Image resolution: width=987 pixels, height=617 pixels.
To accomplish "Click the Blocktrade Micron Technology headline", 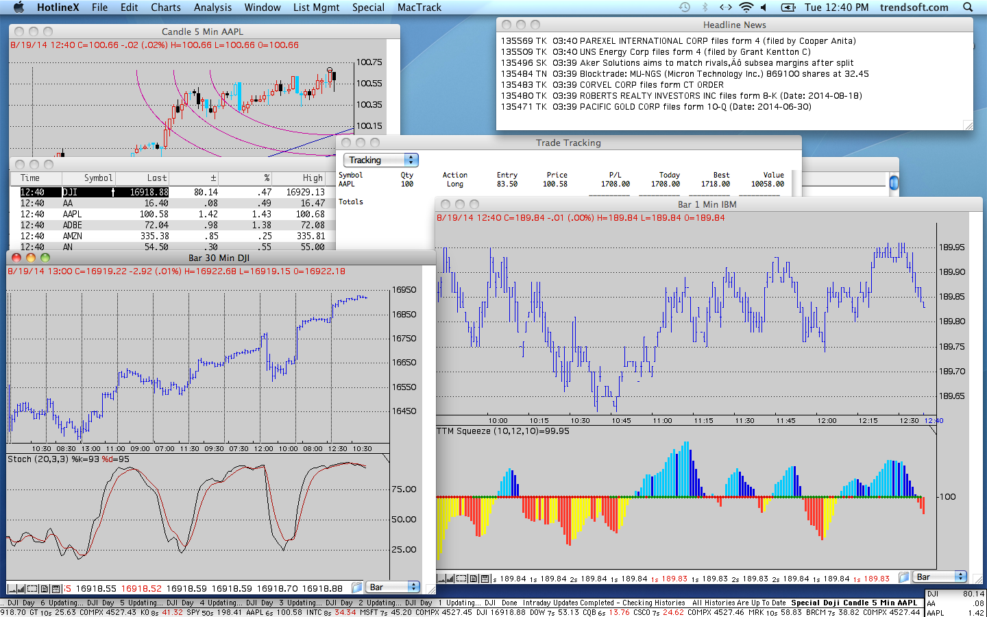I will pyautogui.click(x=685, y=74).
